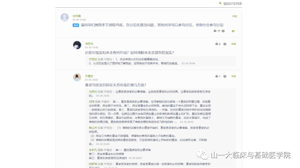300x168 pixels.
Task: Click 齐莹欣's avatar picture
Action: tap(77, 77)
